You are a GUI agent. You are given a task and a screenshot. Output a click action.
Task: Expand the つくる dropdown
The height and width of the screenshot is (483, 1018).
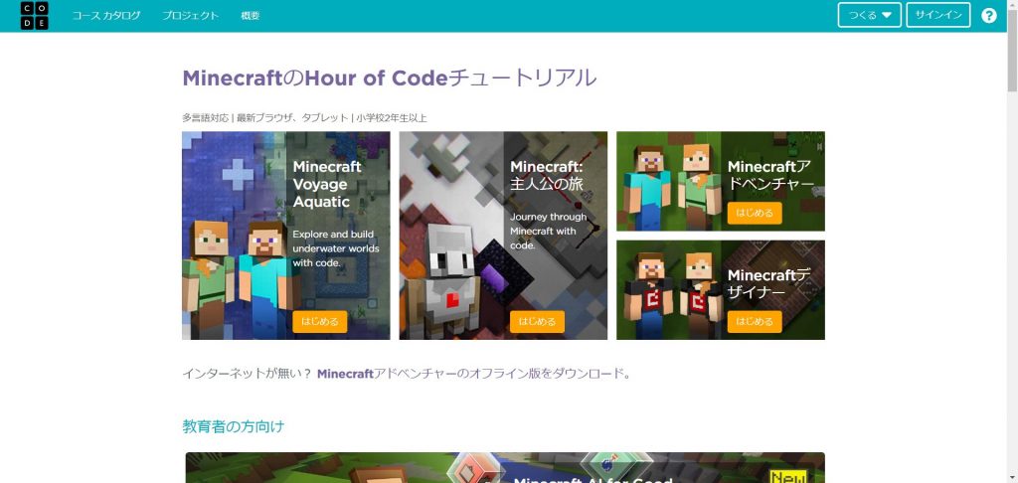(869, 16)
